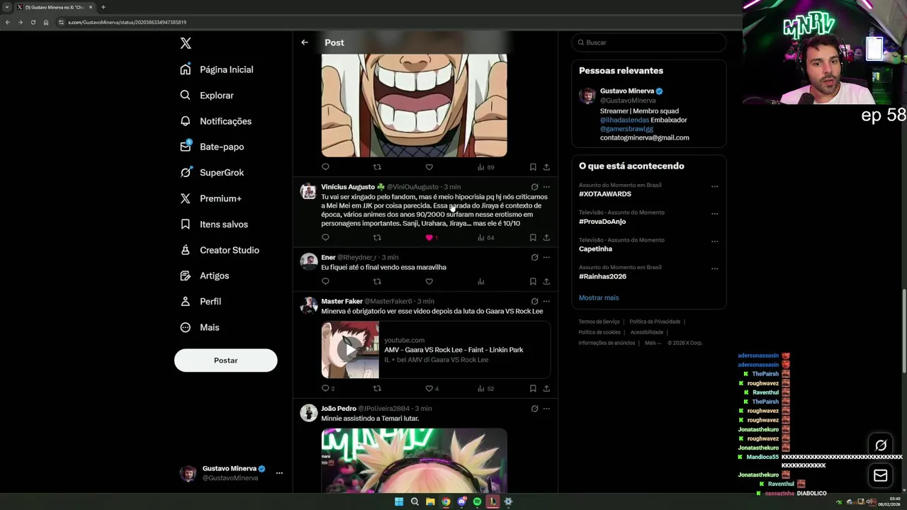Open Perfil in sidebar
This screenshot has height=510, width=907.
[x=201, y=301]
